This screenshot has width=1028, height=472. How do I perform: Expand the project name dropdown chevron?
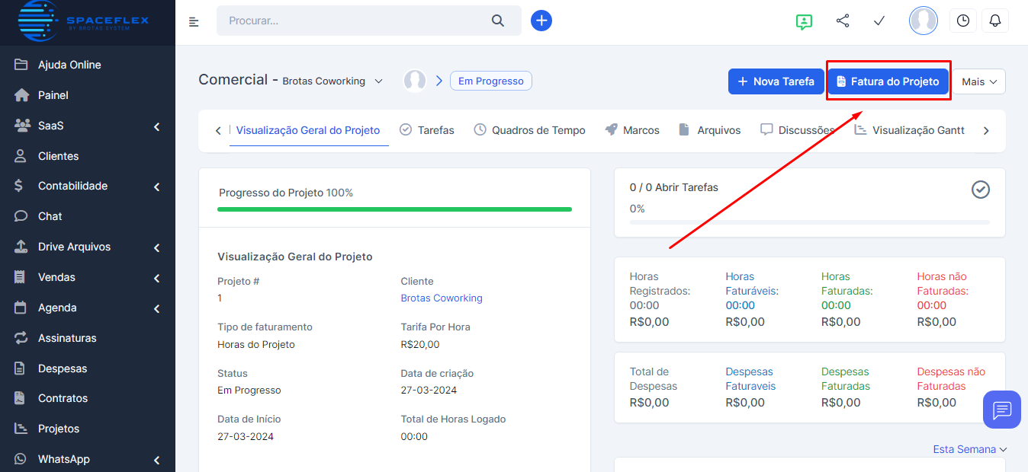(x=378, y=81)
